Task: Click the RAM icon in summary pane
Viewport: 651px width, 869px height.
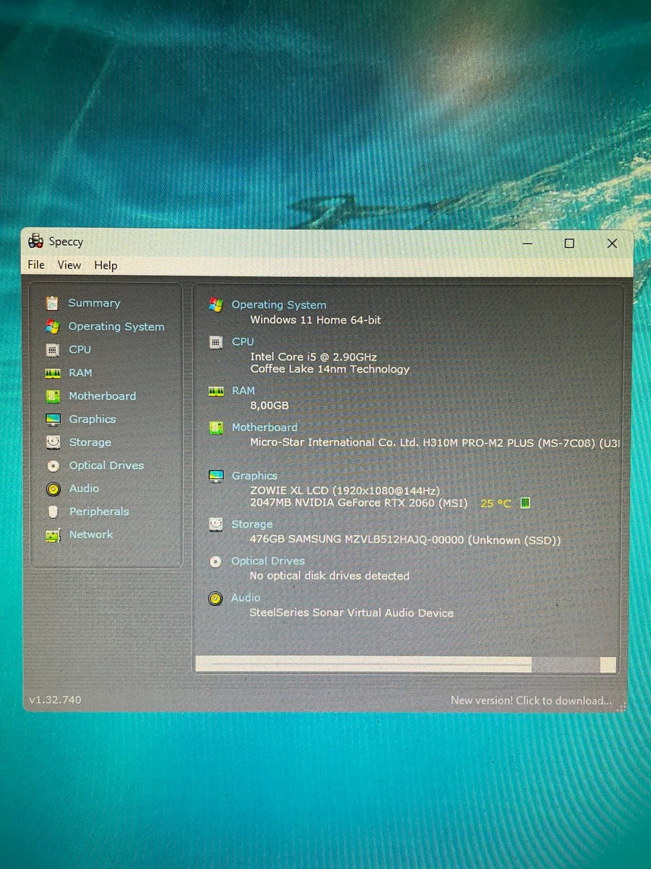Action: point(216,391)
